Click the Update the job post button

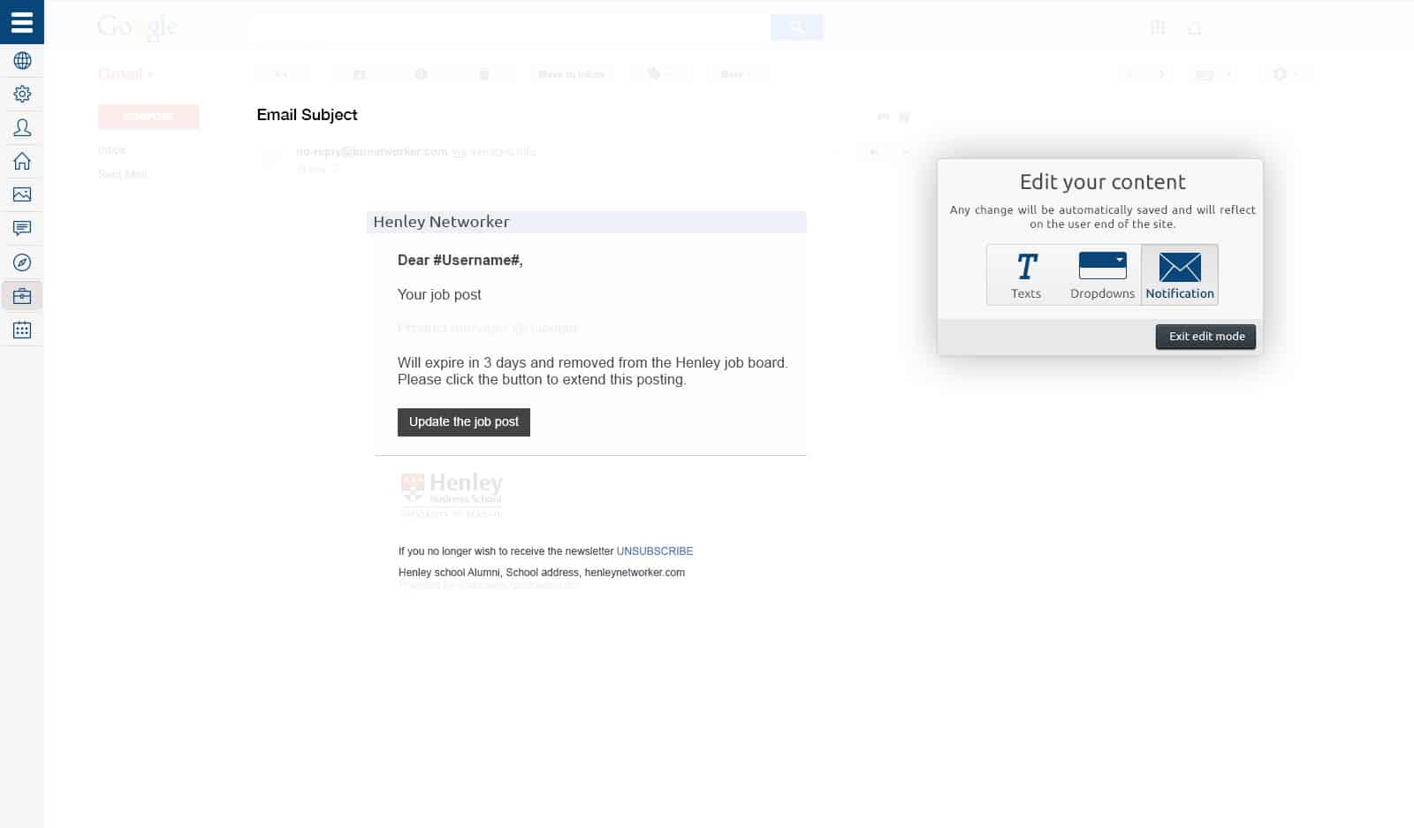(463, 422)
